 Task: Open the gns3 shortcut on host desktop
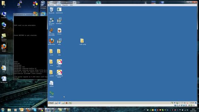35,4
